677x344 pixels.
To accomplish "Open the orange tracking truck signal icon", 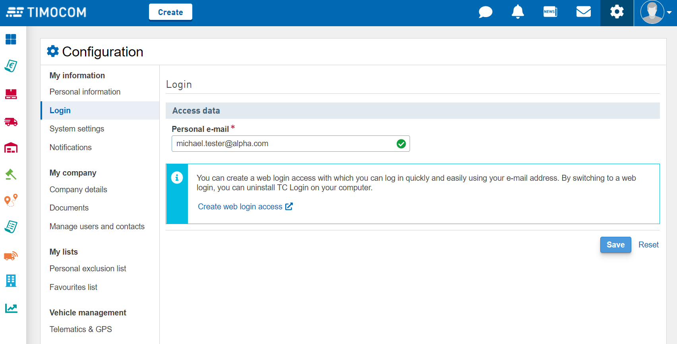I will click(x=11, y=255).
